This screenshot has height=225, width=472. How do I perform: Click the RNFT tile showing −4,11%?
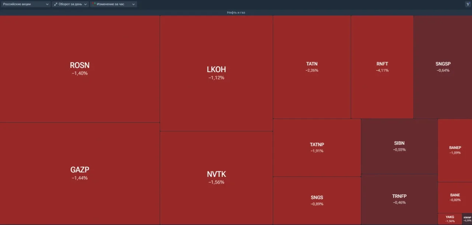click(x=382, y=67)
